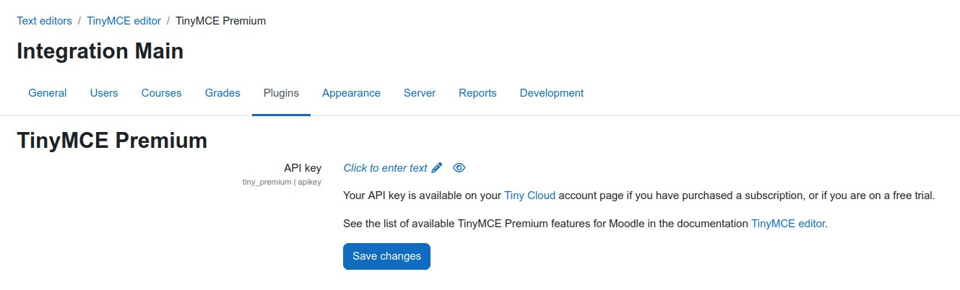Click the pencil edit icon for API key
The image size is (960, 290).
436,168
